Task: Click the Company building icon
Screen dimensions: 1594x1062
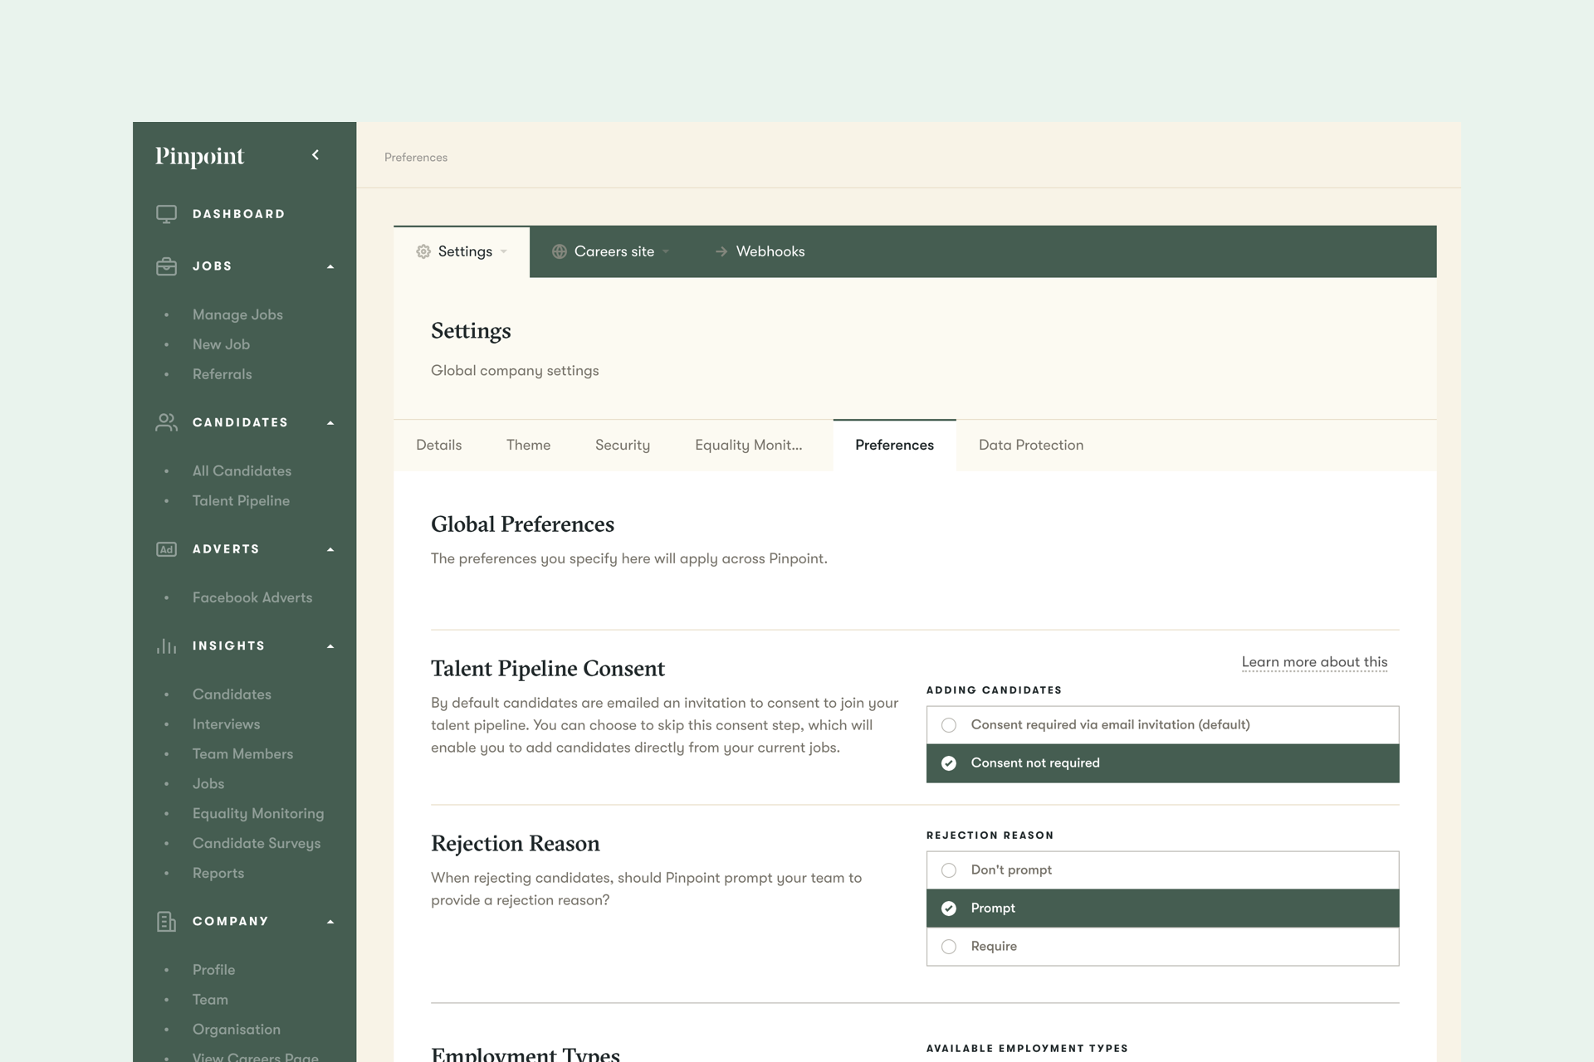Action: 166,922
